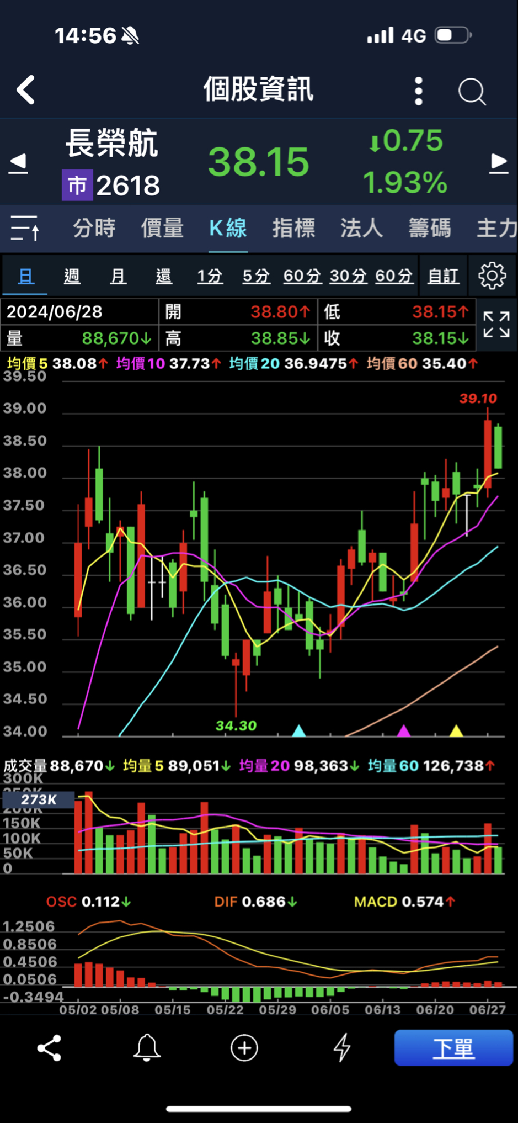Image resolution: width=518 pixels, height=1123 pixels.
Task: Tap the stock price 38.15
Action: [259, 162]
